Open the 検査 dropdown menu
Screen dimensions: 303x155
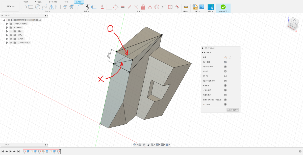[186, 12]
